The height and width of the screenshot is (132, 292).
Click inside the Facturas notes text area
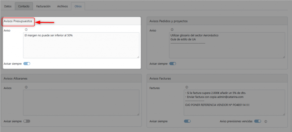[x=235, y=103]
